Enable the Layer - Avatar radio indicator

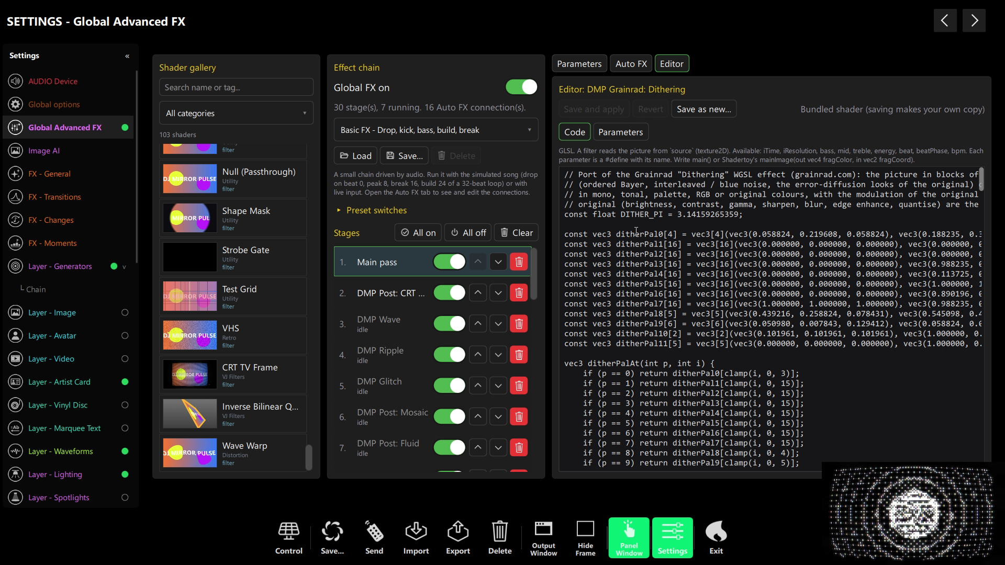(x=125, y=335)
